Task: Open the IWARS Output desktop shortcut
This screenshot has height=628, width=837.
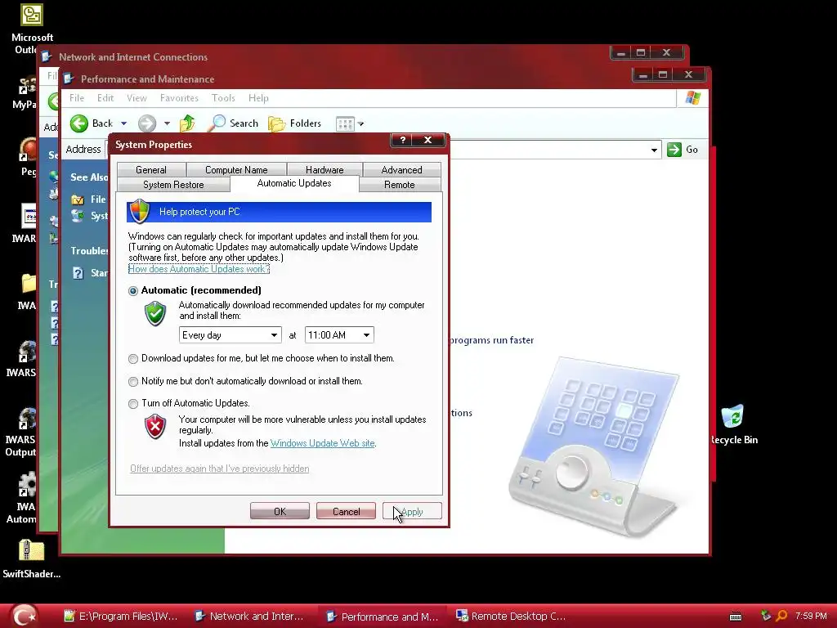Action: click(x=27, y=419)
